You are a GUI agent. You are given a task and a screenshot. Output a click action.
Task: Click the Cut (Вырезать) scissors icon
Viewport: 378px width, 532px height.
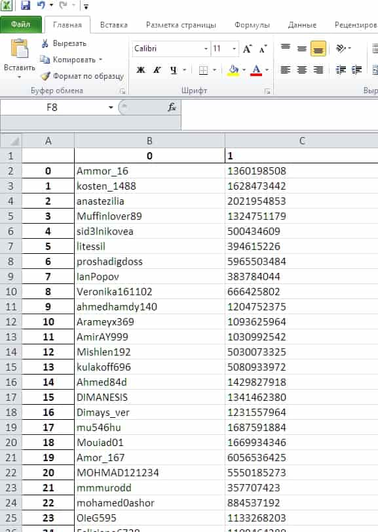pyautogui.click(x=45, y=43)
